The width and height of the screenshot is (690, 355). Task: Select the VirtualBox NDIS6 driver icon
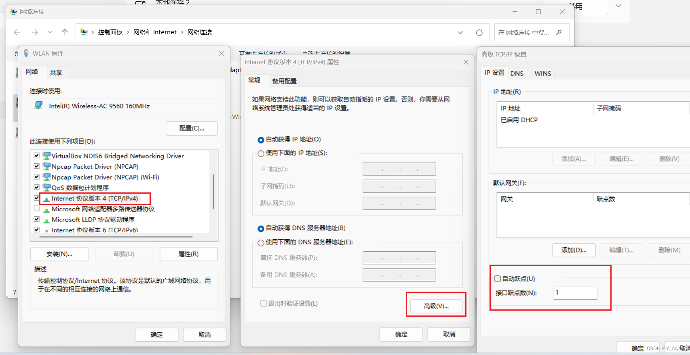46,156
